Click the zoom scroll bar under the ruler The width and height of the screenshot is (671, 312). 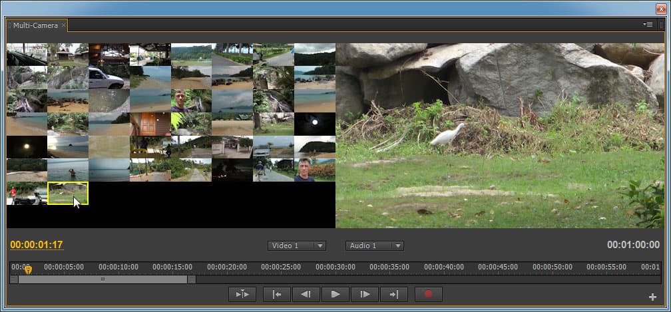[x=103, y=279]
